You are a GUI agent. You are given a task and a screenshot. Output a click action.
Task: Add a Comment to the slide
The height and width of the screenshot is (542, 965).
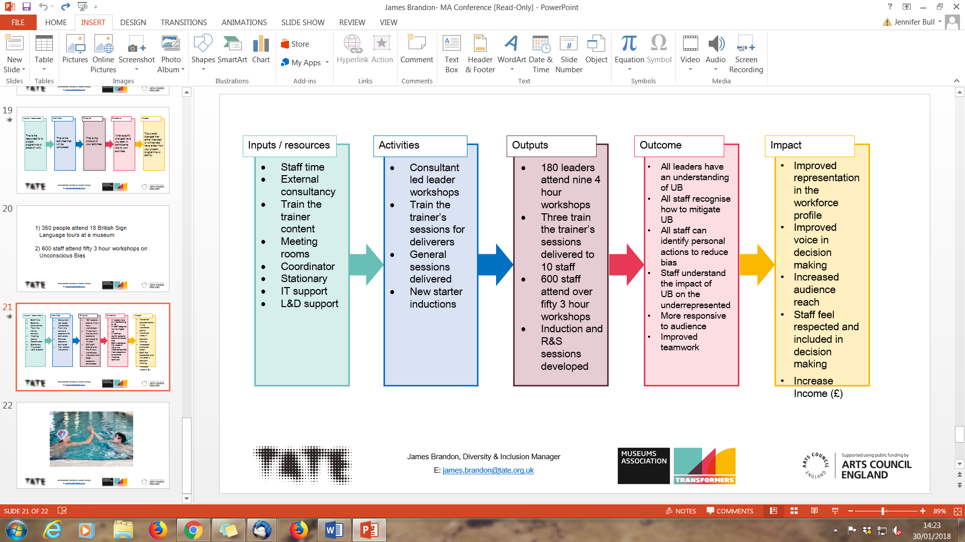[x=417, y=50]
